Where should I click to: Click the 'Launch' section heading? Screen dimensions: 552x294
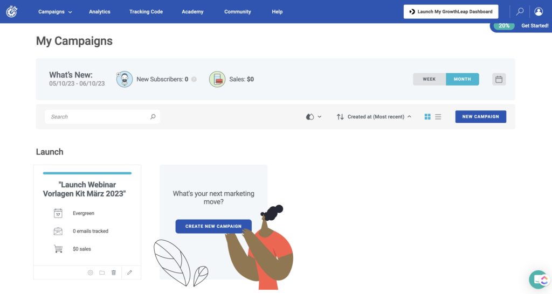50,152
